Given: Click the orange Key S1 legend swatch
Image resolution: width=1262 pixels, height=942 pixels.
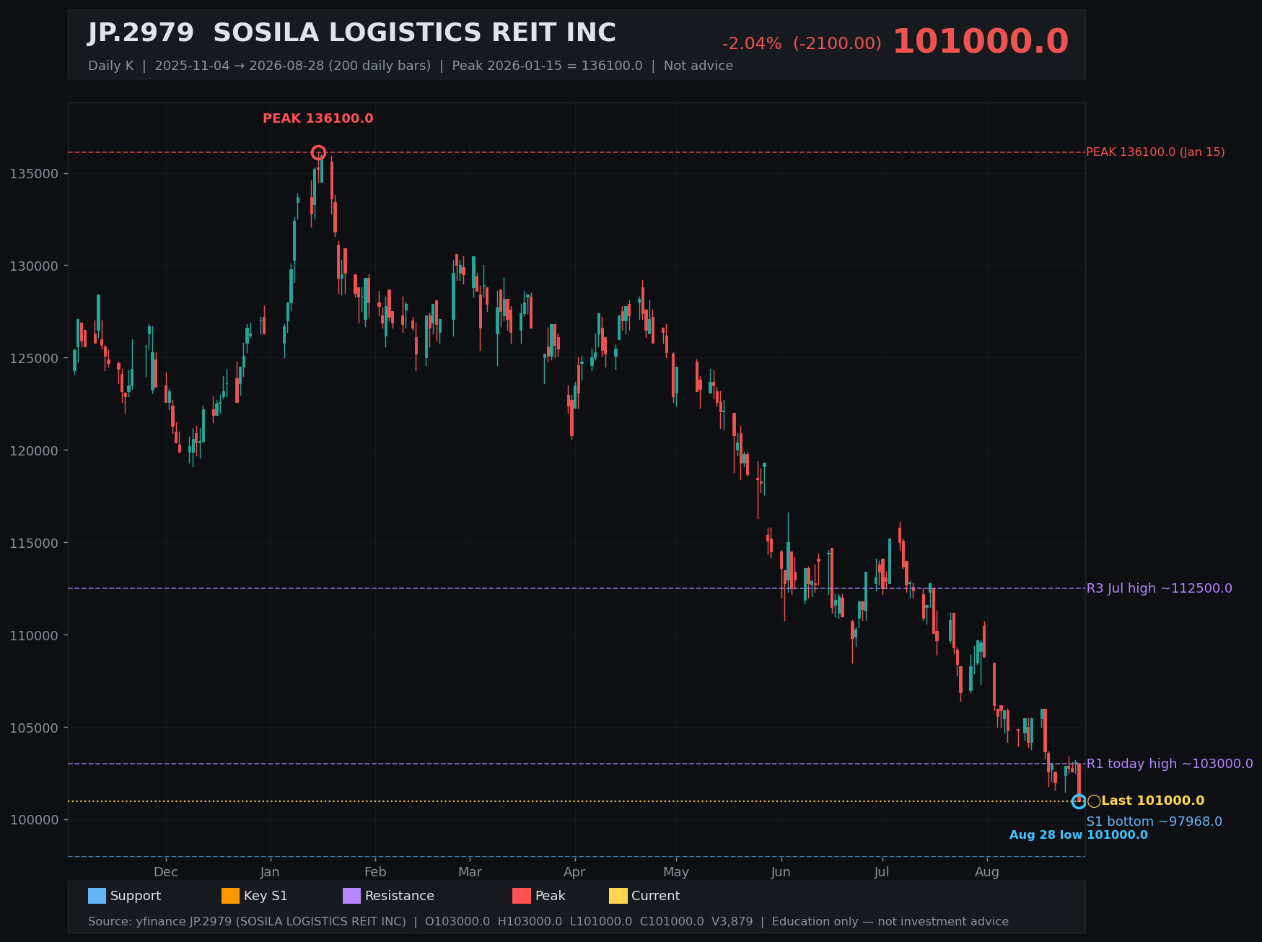Looking at the screenshot, I should point(230,896).
